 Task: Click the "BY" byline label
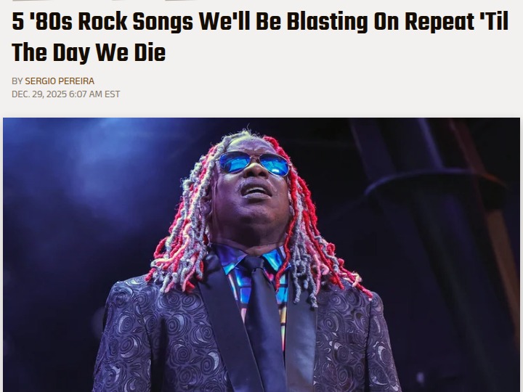(17, 81)
